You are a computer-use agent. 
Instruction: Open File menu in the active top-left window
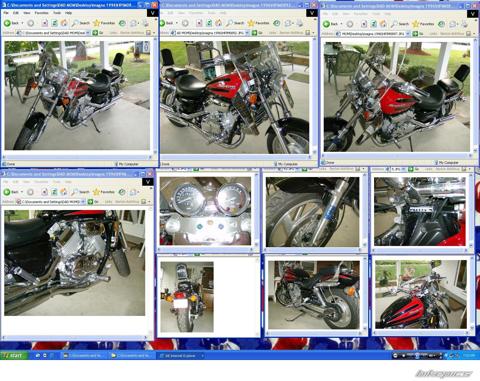point(6,13)
